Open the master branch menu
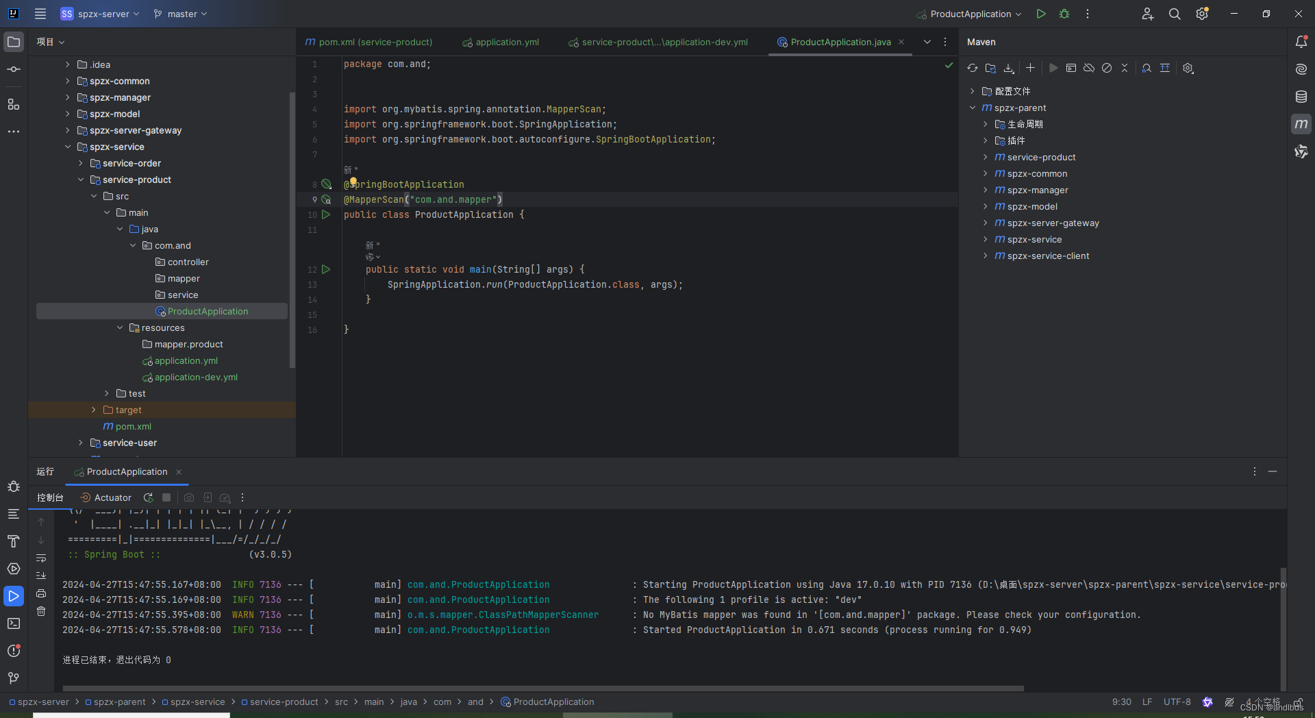Viewport: 1315px width, 718px height. [x=180, y=14]
